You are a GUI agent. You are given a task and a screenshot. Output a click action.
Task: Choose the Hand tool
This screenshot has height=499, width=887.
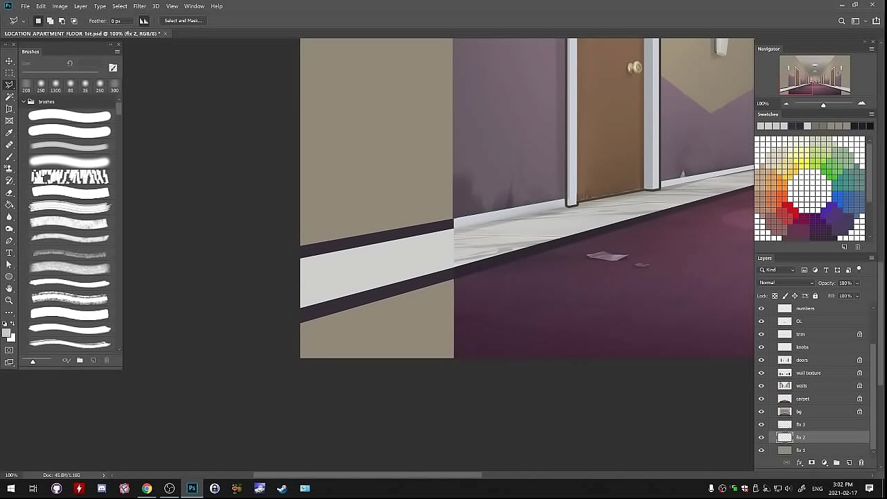tap(9, 288)
